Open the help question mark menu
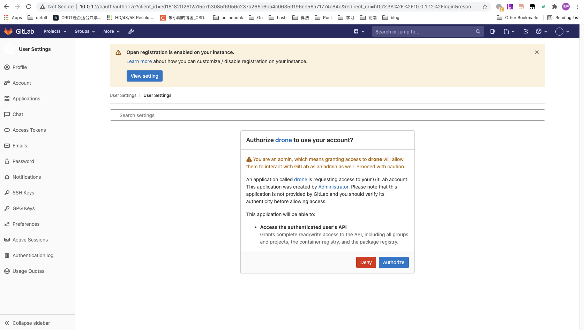Viewport: 584px width, 330px height. [541, 31]
